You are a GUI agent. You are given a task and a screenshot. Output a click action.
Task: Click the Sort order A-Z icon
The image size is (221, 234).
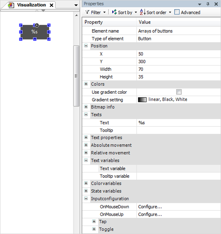(x=143, y=12)
